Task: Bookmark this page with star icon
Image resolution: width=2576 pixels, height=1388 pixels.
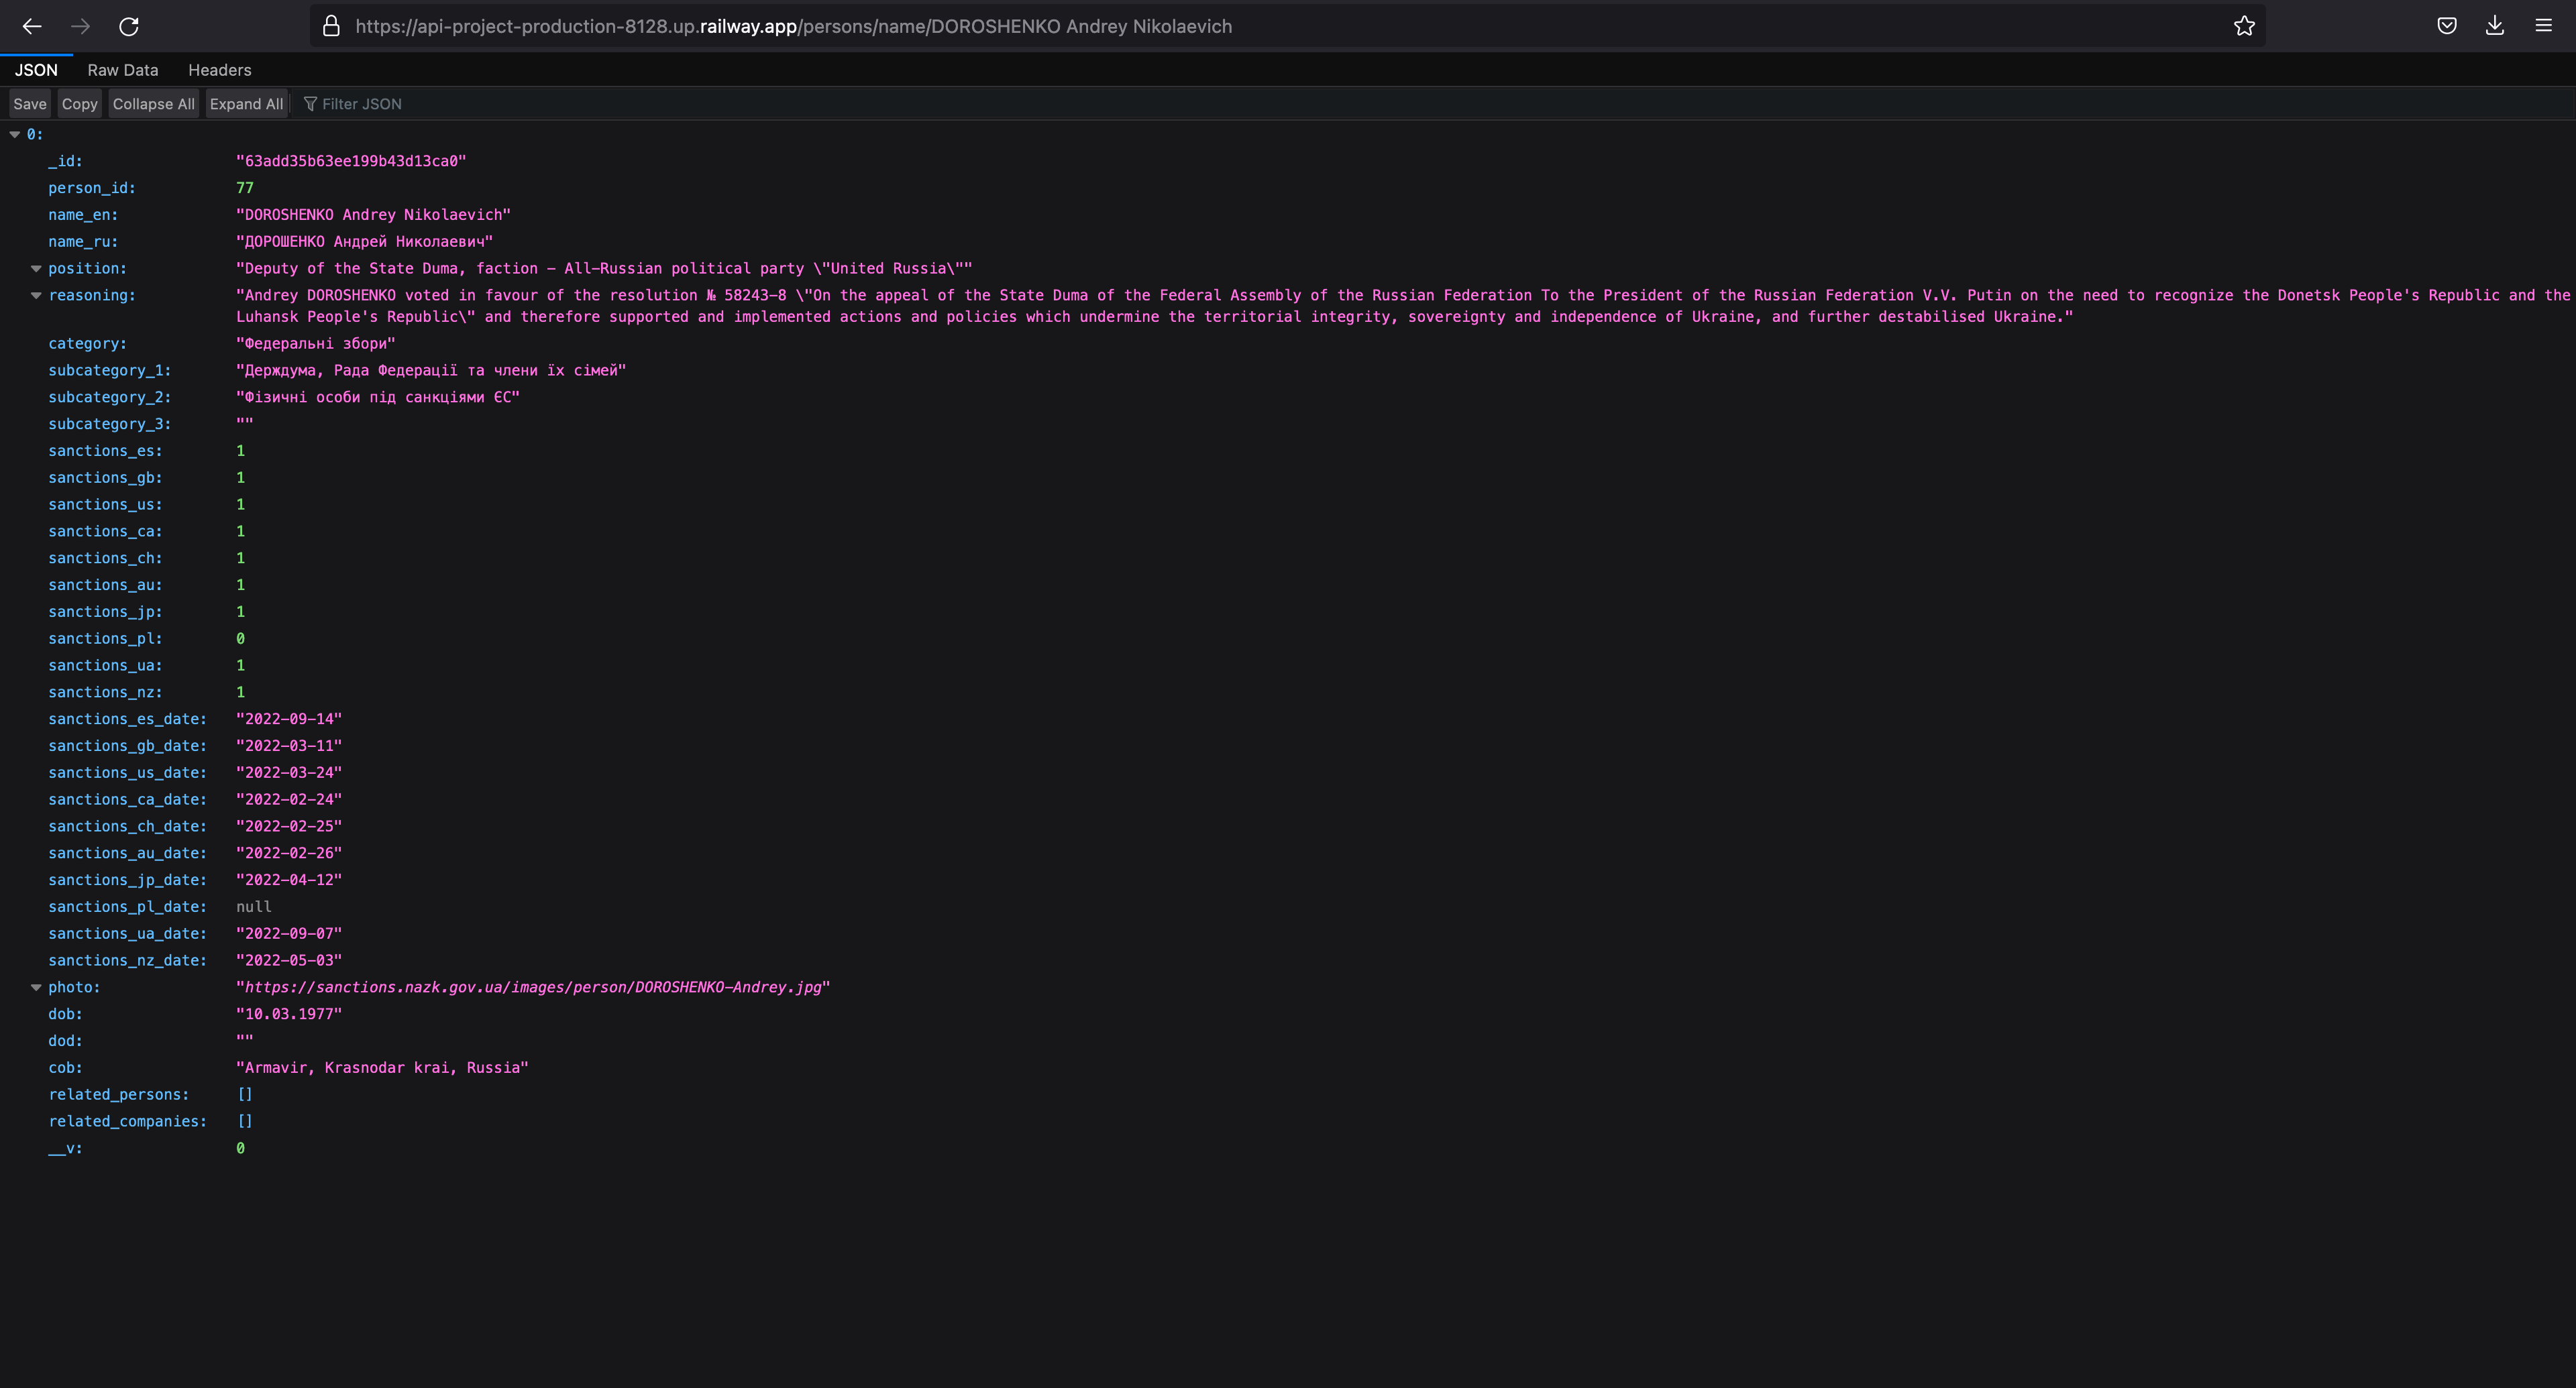Action: (x=2244, y=27)
